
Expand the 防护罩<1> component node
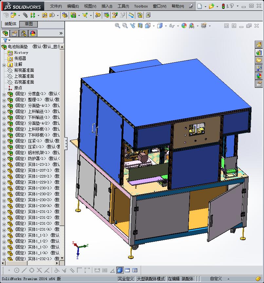coord(4,160)
